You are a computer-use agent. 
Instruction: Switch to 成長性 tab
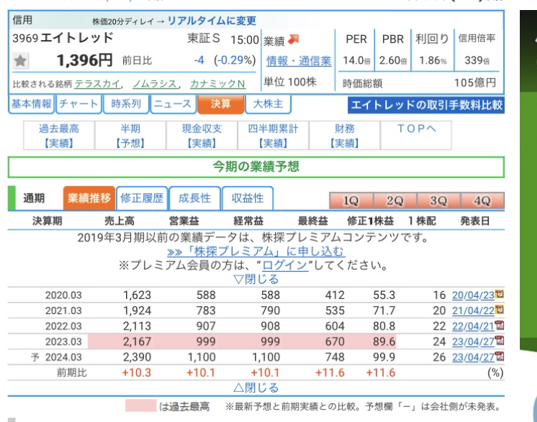click(x=195, y=198)
